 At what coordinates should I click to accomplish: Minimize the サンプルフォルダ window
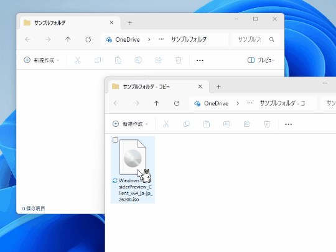pos(236,19)
